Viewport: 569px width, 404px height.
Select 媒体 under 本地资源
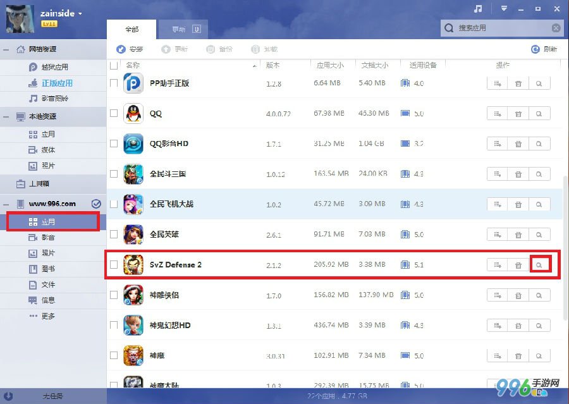tap(53, 150)
